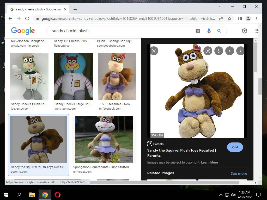Open the Chrome side panel icon
The width and height of the screenshot is (267, 200).
tap(240, 18)
